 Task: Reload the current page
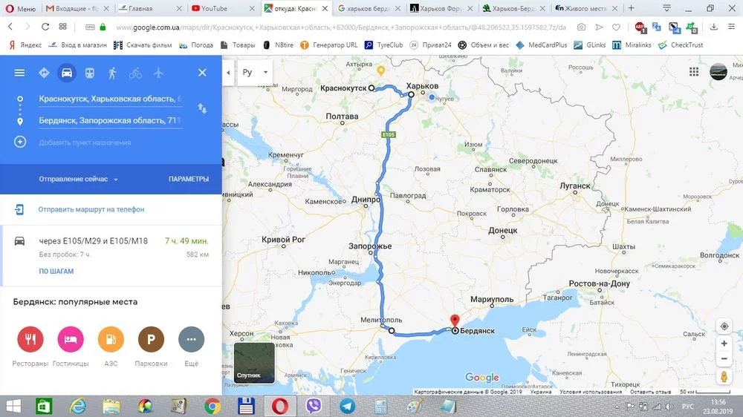(x=45, y=27)
